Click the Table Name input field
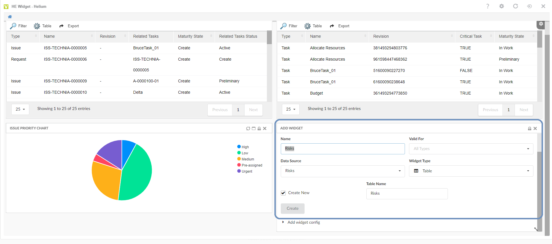Image resolution: width=552 pixels, height=244 pixels. pos(407,194)
